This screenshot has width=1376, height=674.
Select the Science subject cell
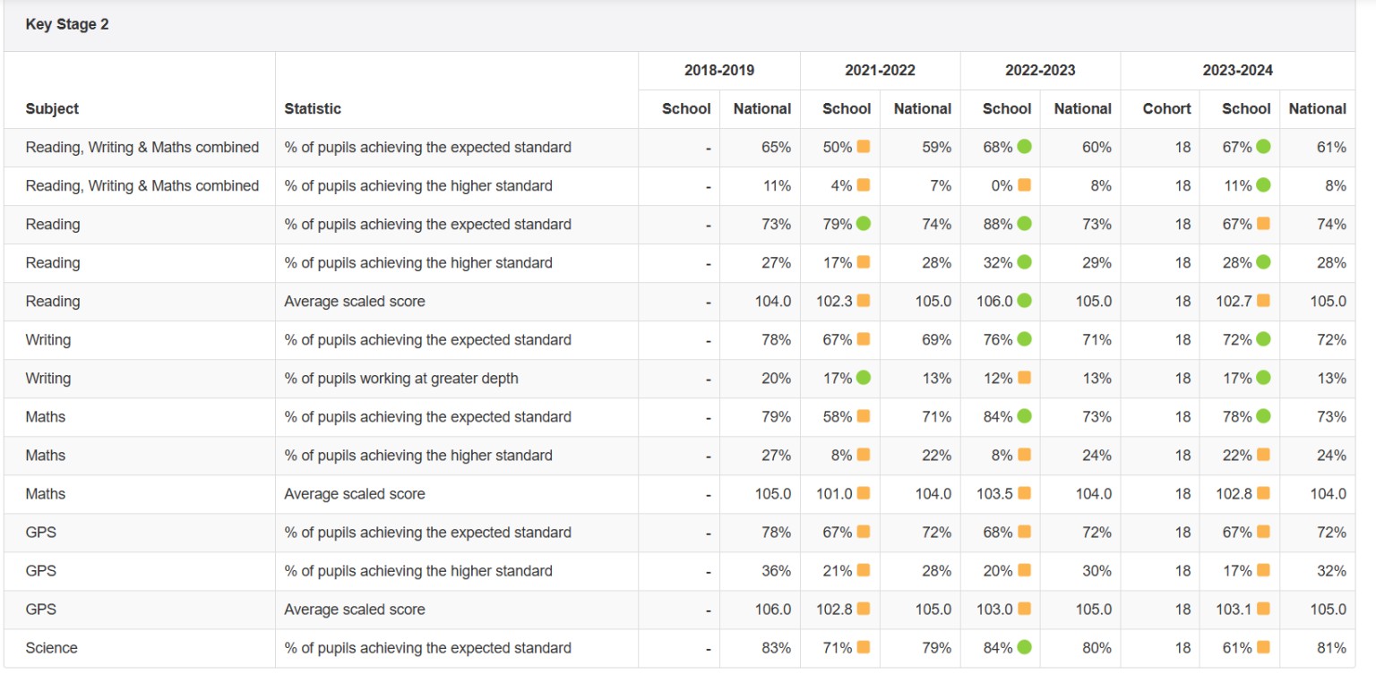51,647
